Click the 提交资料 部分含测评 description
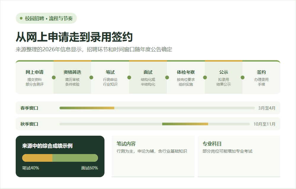The image size is (296, 189). pyautogui.click(x=35, y=82)
